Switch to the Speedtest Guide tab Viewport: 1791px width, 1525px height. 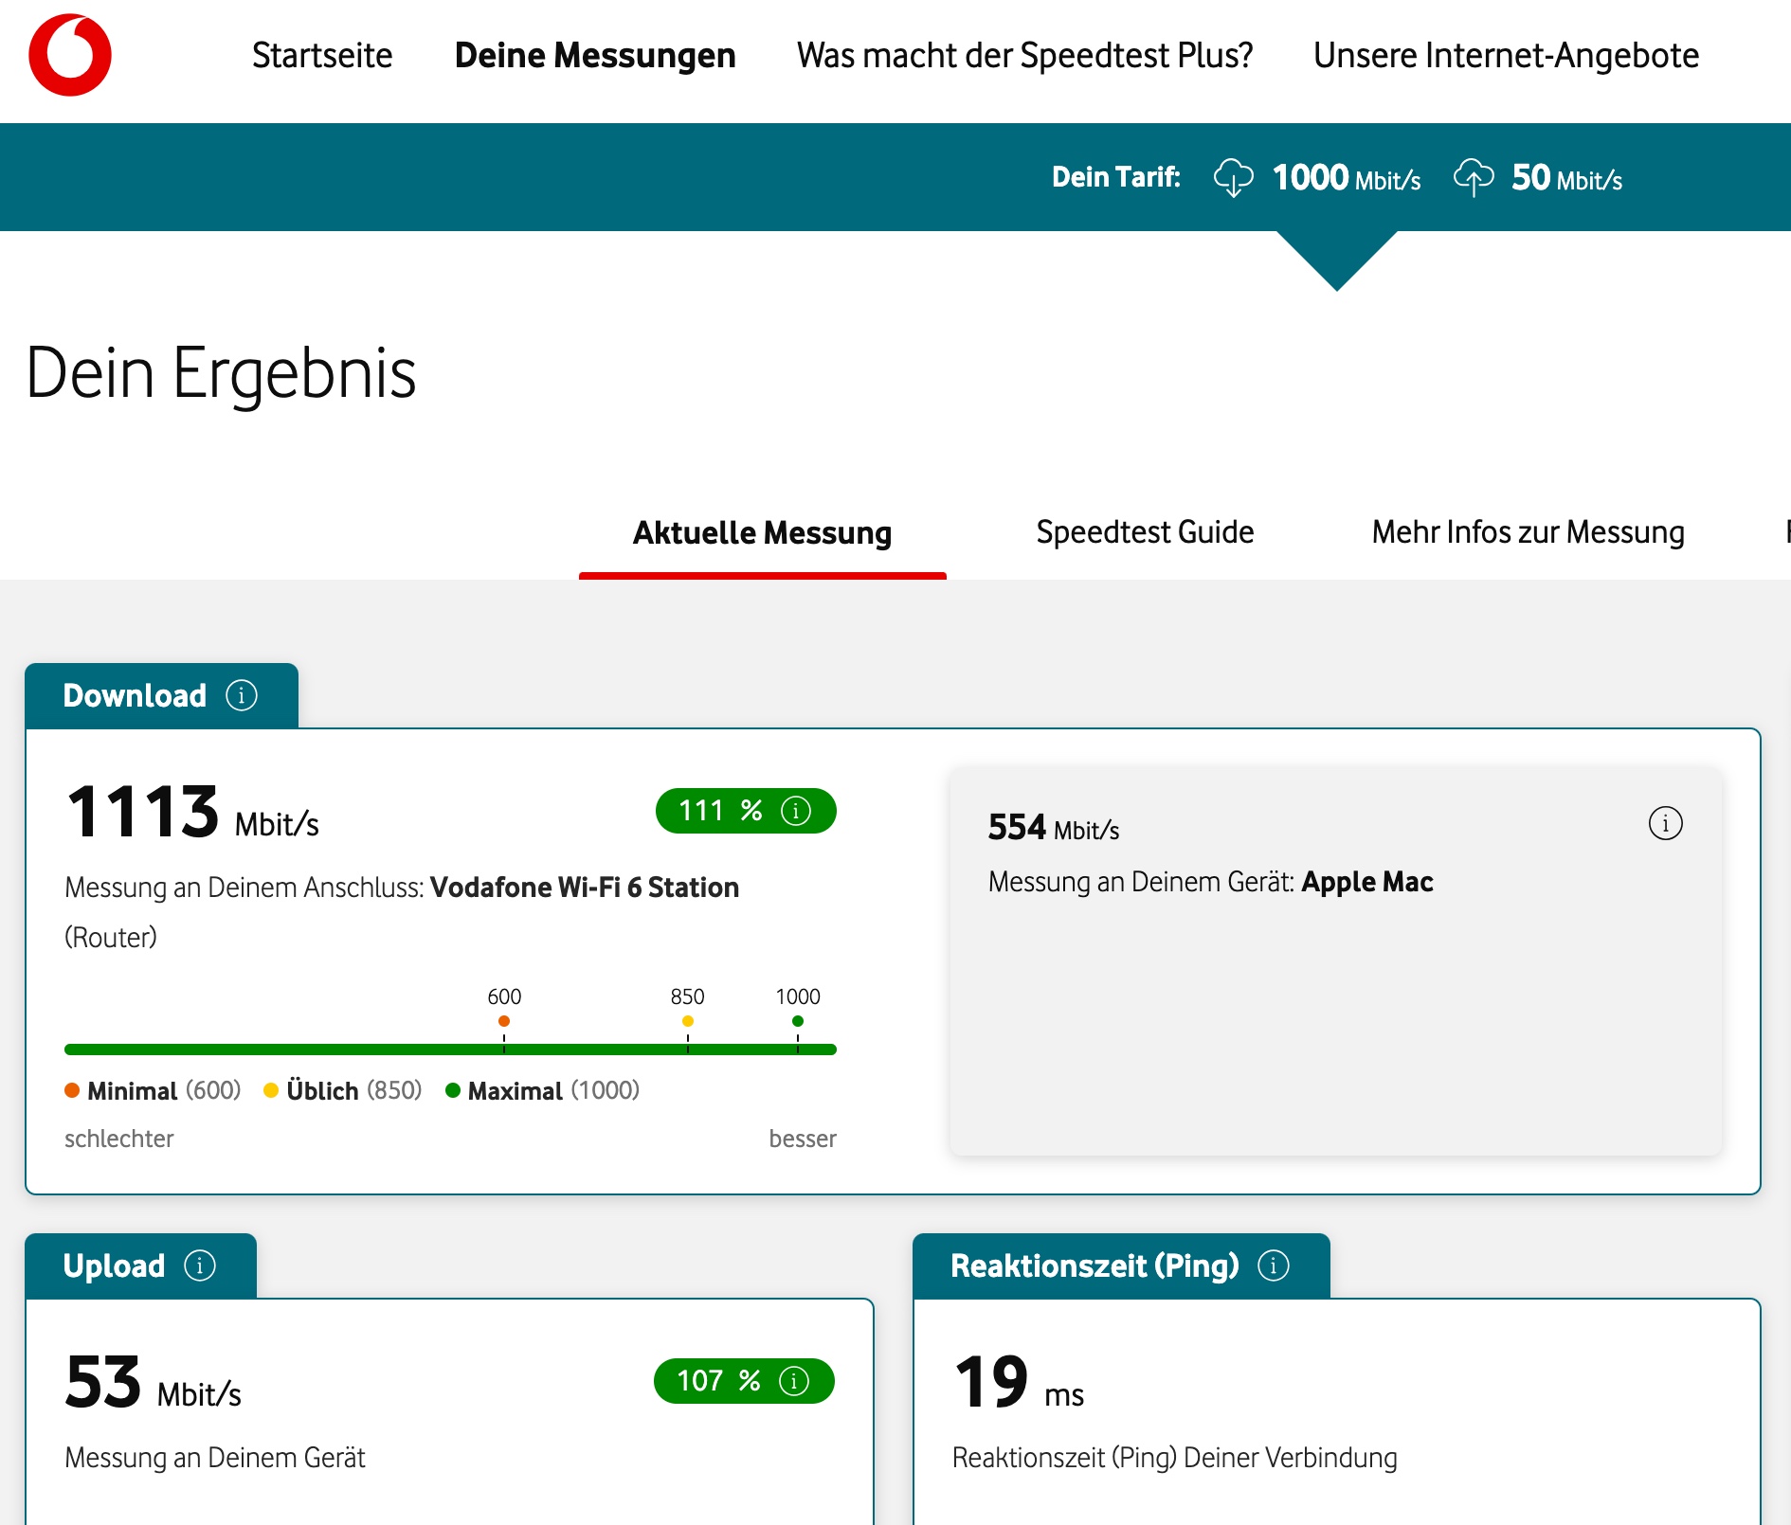[x=1145, y=532]
